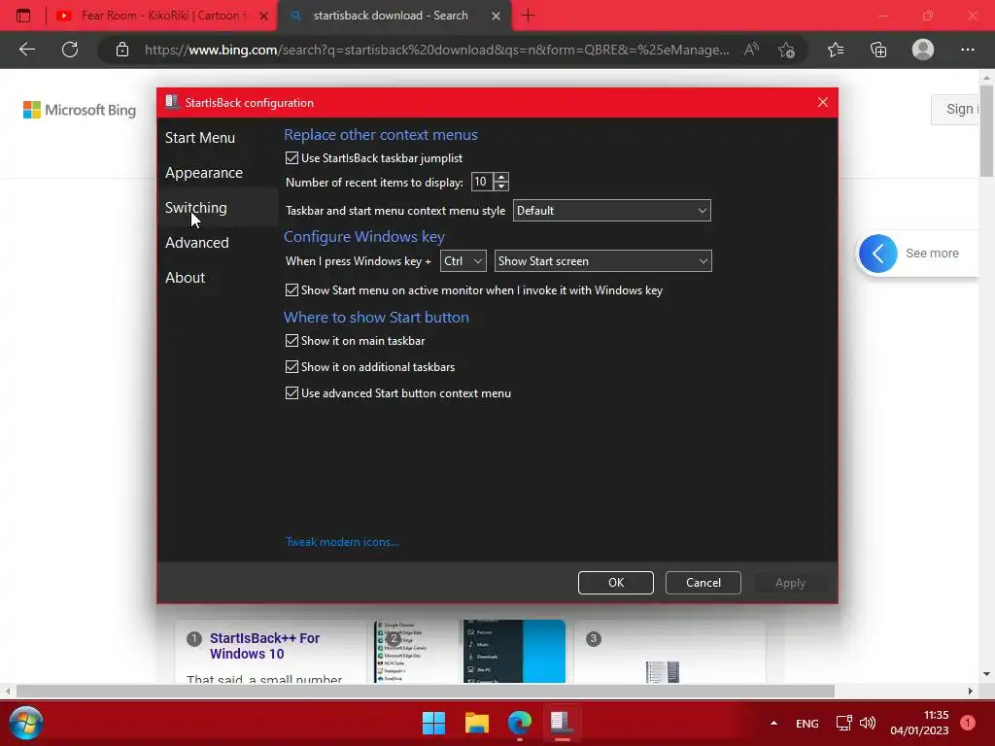Open the Appearance settings section
995x746 pixels.
click(x=204, y=173)
